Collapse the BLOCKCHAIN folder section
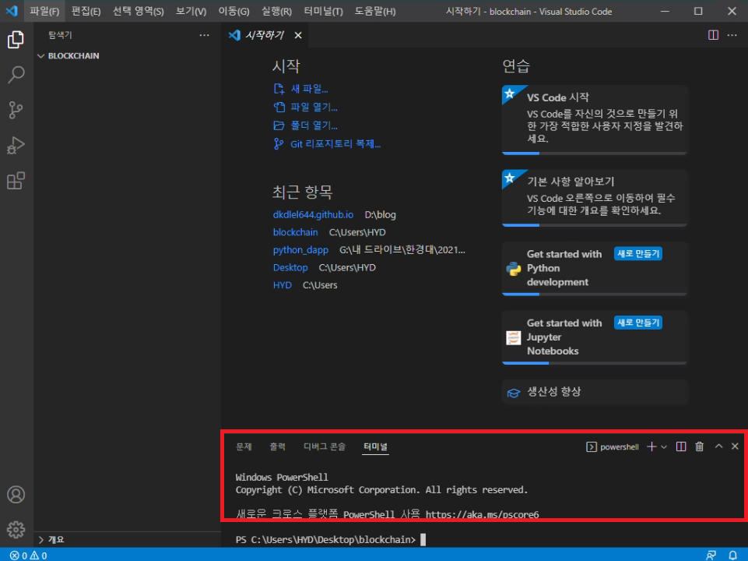The image size is (748, 561). (x=68, y=56)
